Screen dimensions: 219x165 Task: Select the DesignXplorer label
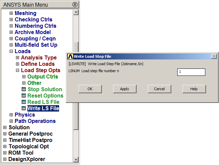point(27,159)
